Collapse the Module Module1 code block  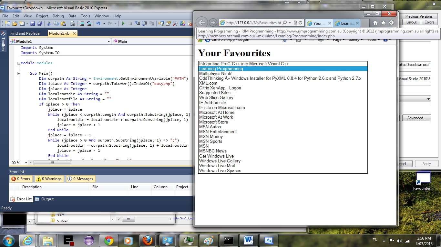pos(19,63)
